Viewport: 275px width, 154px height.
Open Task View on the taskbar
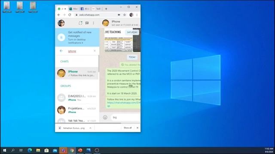tap(21, 150)
